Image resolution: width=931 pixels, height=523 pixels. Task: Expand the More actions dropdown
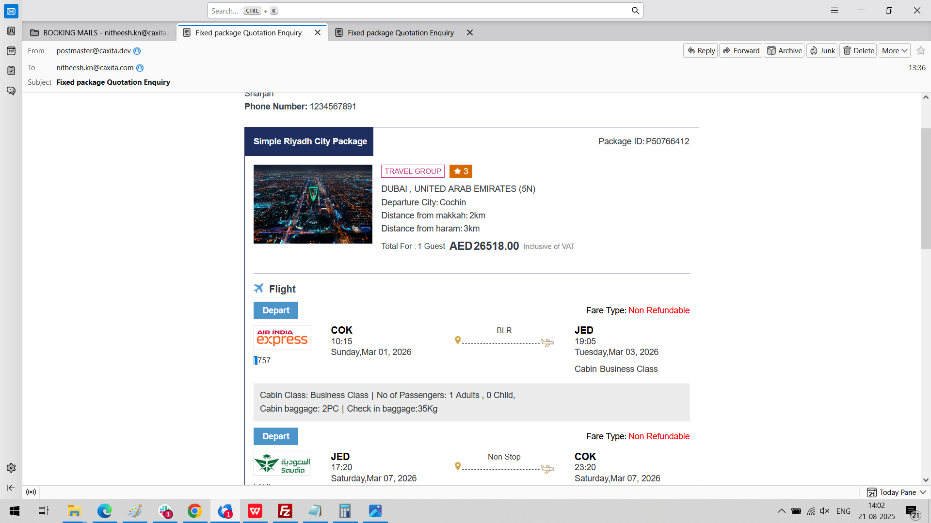click(894, 50)
